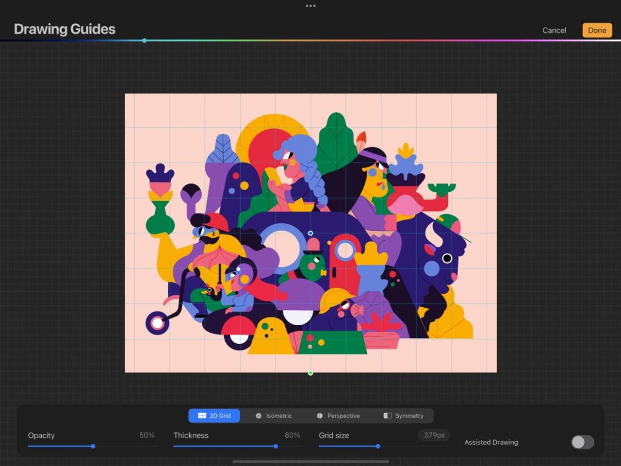Click the blue handle on the hue bar

click(x=144, y=41)
